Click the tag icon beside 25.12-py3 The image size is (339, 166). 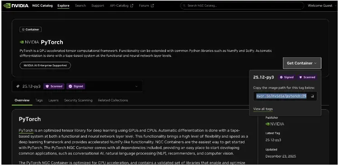click(x=18, y=86)
